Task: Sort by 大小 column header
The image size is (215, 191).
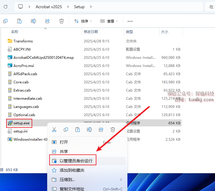Action: click(165, 32)
